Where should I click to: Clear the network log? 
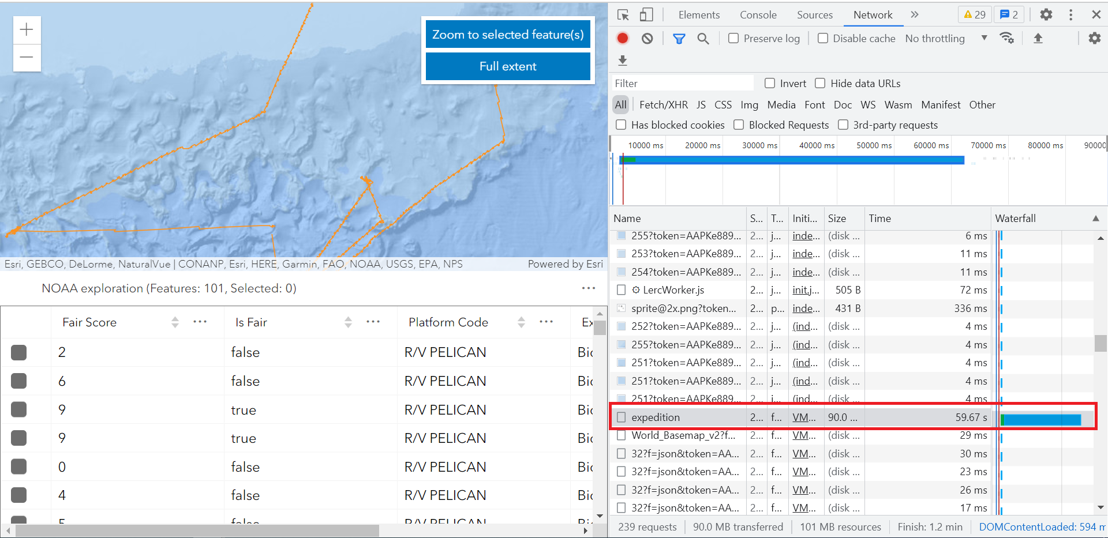(x=647, y=39)
